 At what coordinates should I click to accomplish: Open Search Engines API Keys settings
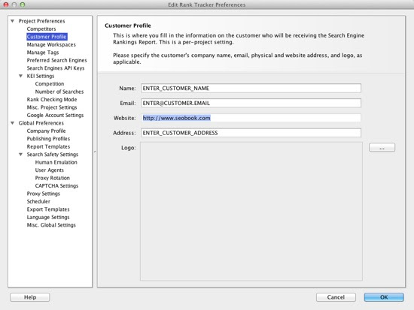coord(56,68)
